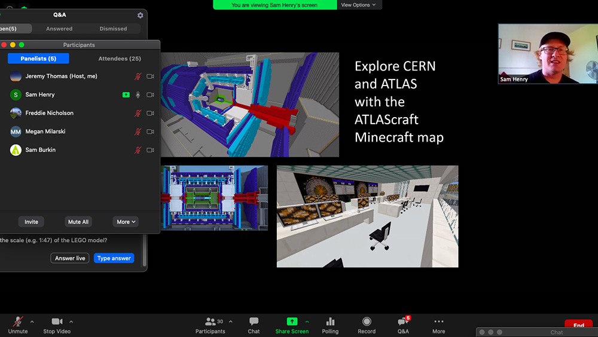Click 'Megan Milarski' name in list
Screen dimensions: 598x337
pyautogui.click(x=45, y=131)
